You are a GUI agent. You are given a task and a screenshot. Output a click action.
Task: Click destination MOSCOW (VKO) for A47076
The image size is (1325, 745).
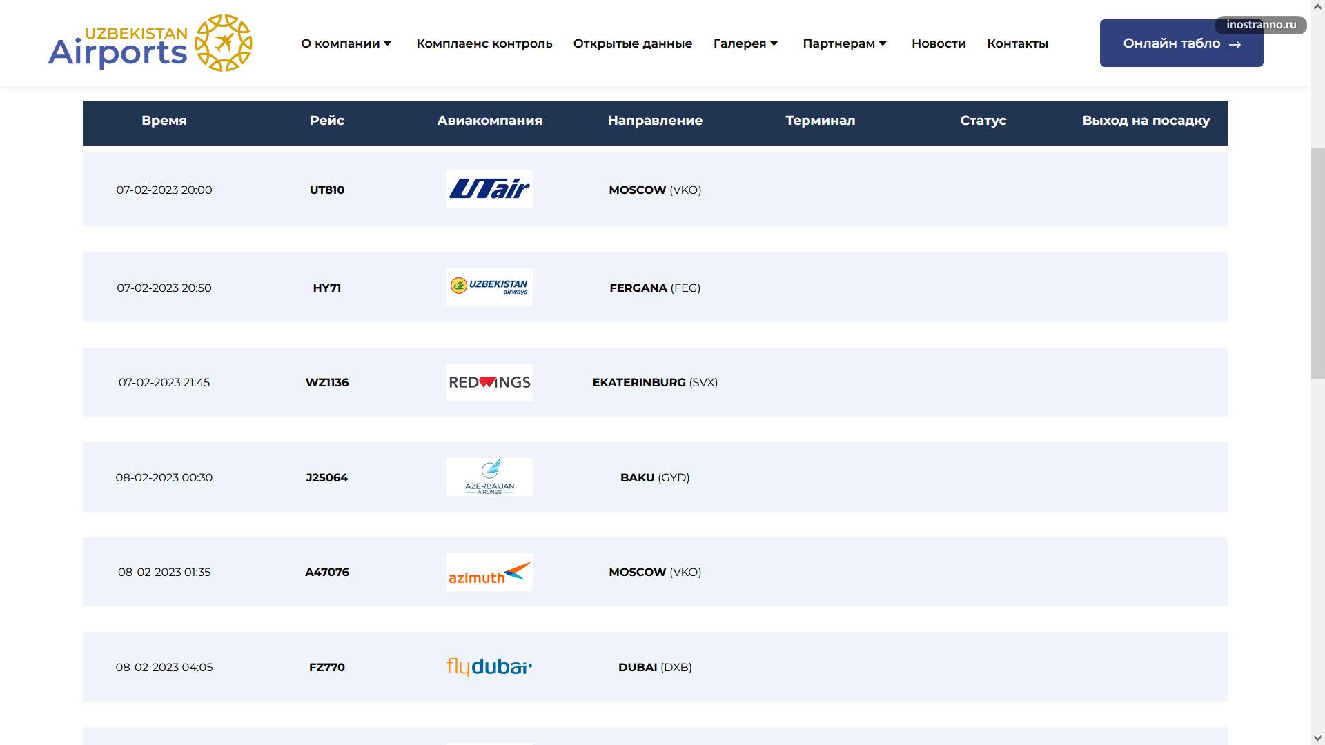click(655, 572)
